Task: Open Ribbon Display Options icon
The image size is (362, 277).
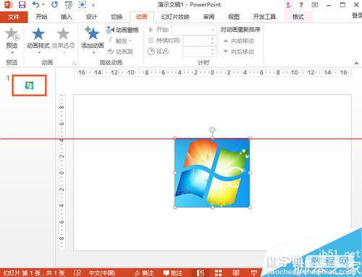Action: pos(315,4)
